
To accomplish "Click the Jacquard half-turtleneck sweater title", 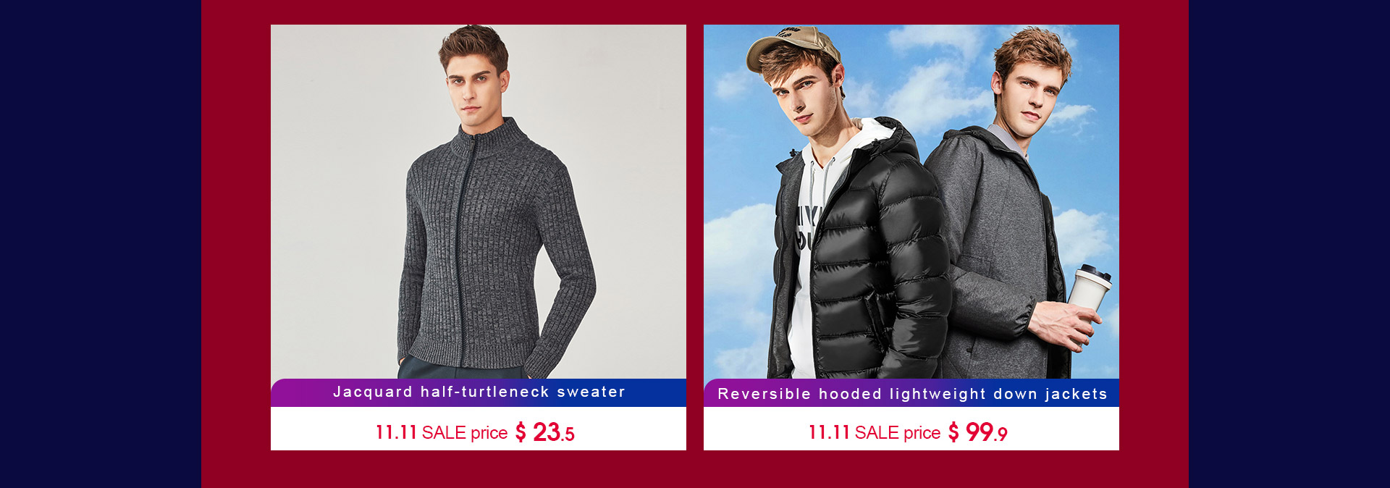I will pos(479,392).
